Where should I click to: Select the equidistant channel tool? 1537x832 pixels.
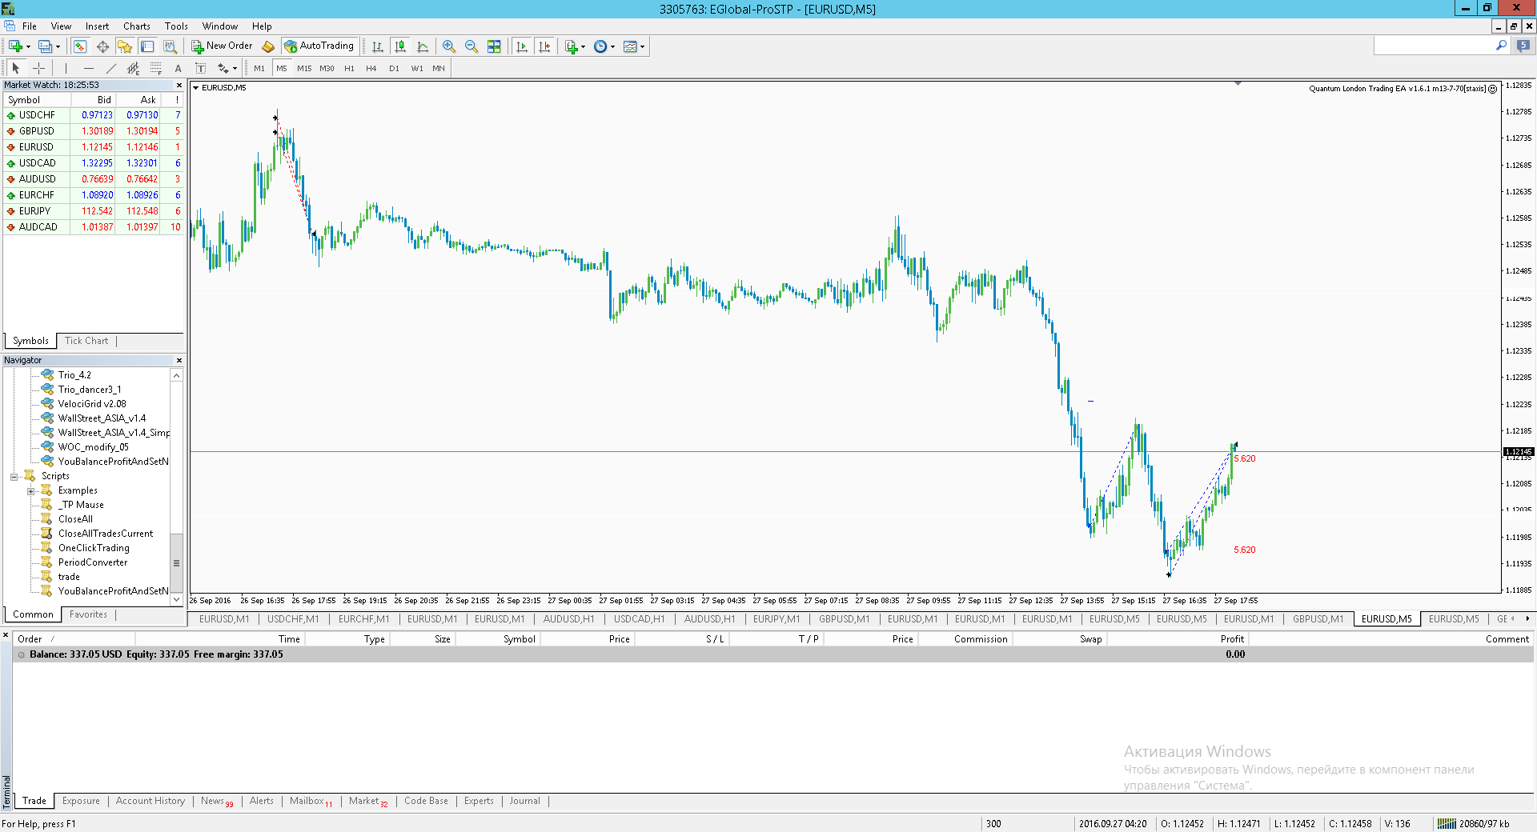[x=133, y=68]
